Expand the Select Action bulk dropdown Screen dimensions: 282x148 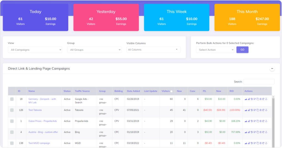[215, 50]
